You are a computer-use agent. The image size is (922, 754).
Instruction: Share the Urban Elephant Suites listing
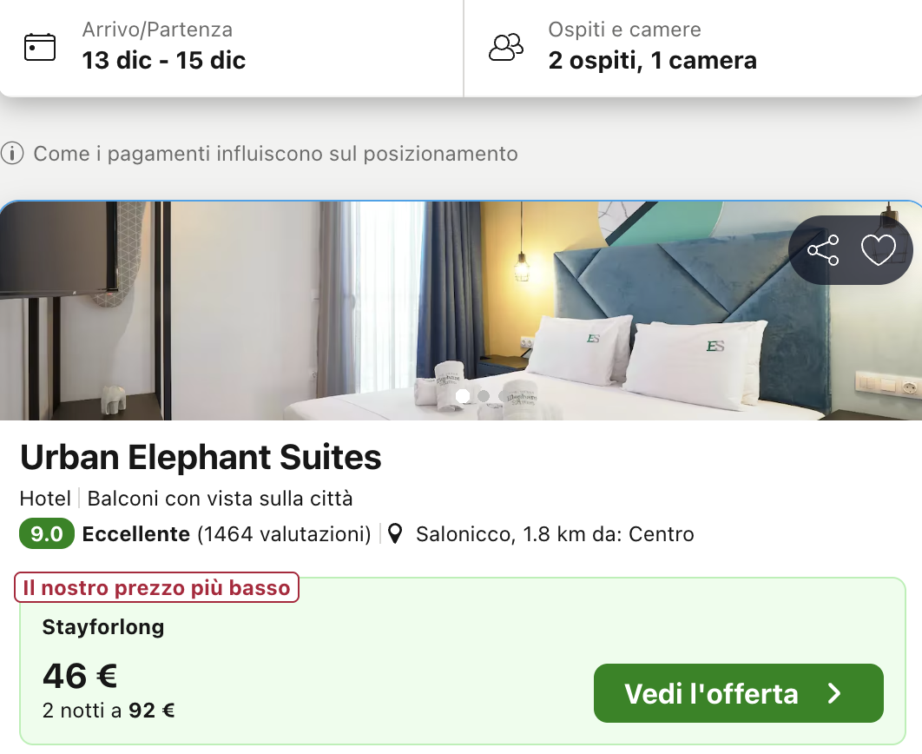click(x=823, y=250)
